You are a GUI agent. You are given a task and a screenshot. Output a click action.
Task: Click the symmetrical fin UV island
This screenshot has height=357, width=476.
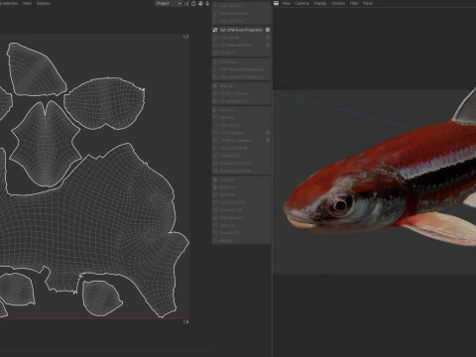46,143
